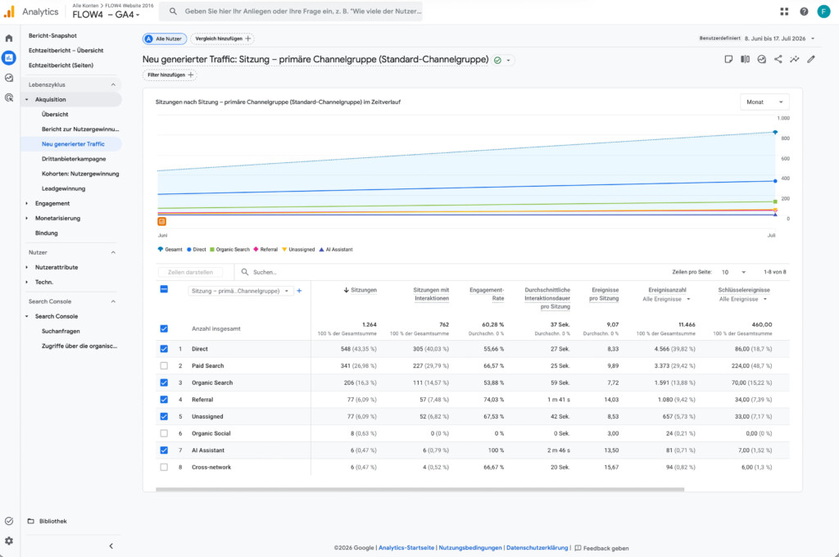The image size is (839, 557).
Task: Click the plus icon in Filter hinzufügen
Action: (x=190, y=75)
